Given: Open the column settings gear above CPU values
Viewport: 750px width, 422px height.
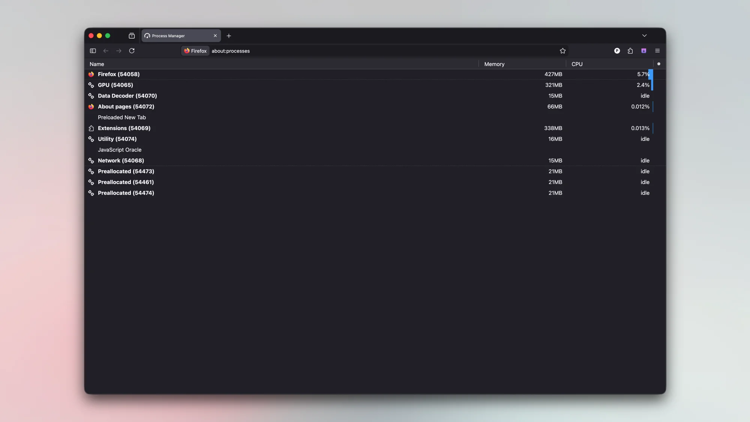Looking at the screenshot, I should [659, 64].
